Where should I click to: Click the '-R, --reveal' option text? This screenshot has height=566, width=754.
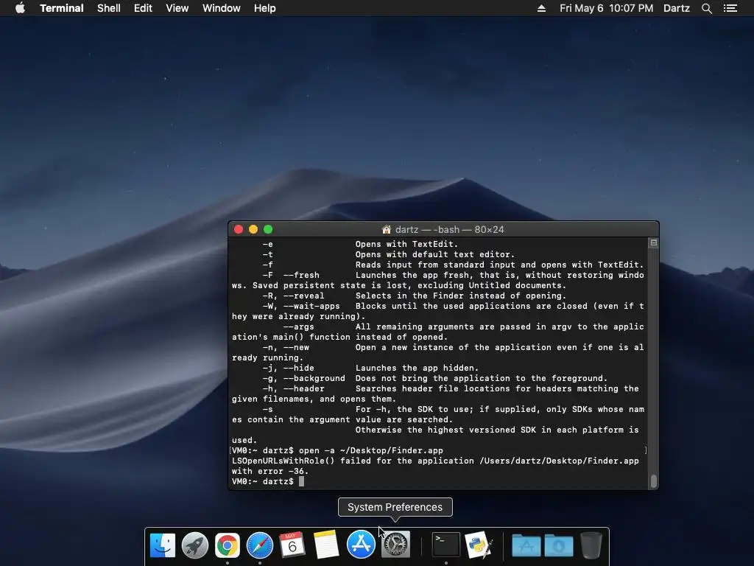point(293,296)
